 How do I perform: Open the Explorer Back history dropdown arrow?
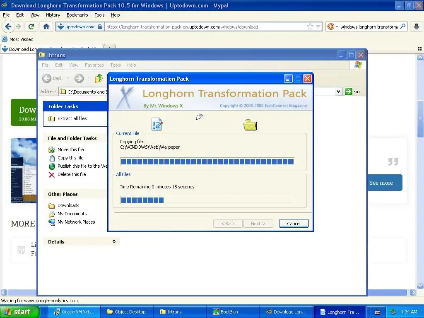click(x=67, y=78)
